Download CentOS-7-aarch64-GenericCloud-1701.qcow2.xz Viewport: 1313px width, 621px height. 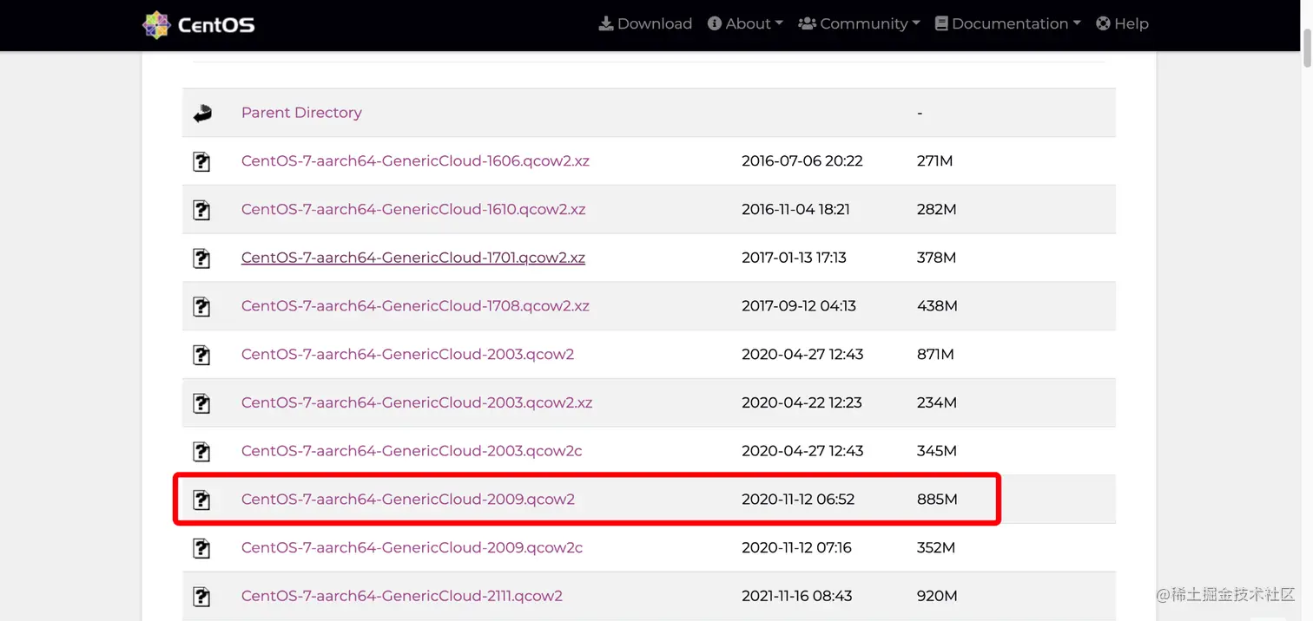[413, 258]
